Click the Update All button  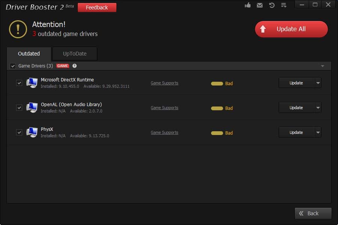coord(291,29)
